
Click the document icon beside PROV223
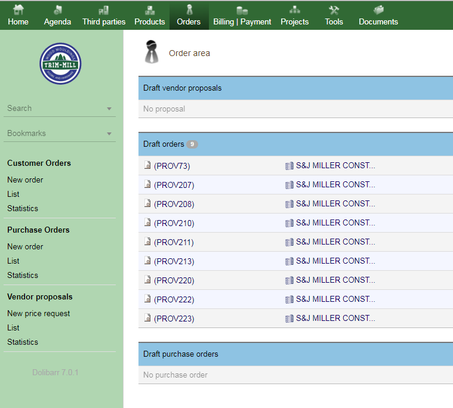[x=147, y=317]
